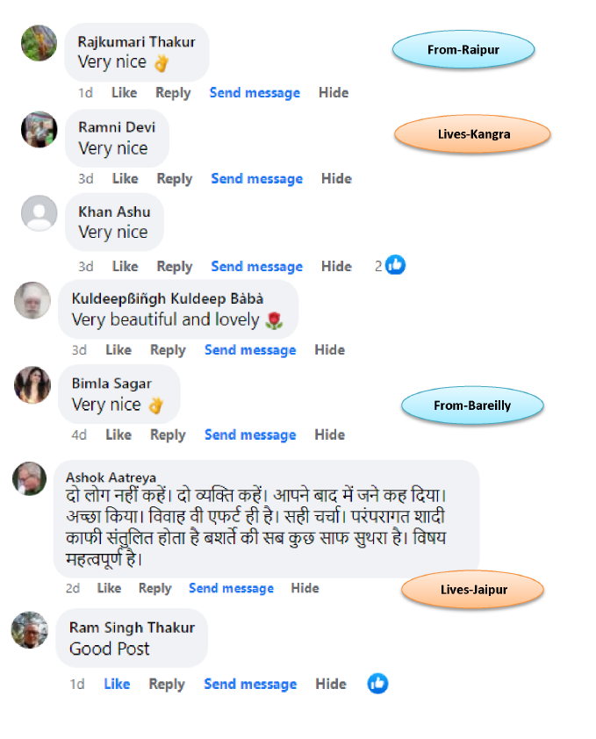Open Ashok Aatreya's avatar
Viewport: 596px width, 739px height.
tap(29, 478)
